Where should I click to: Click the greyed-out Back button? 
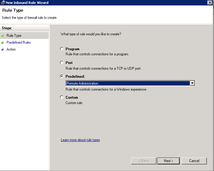(144, 161)
